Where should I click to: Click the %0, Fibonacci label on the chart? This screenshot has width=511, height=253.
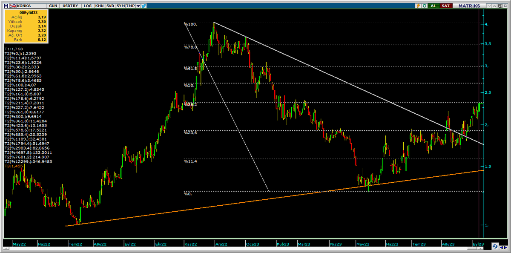point(188,194)
